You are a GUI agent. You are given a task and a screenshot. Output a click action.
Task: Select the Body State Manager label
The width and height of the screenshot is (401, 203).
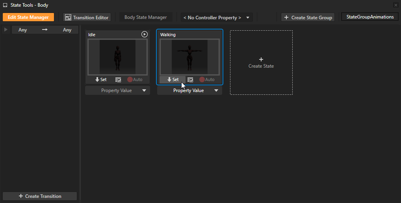click(145, 17)
